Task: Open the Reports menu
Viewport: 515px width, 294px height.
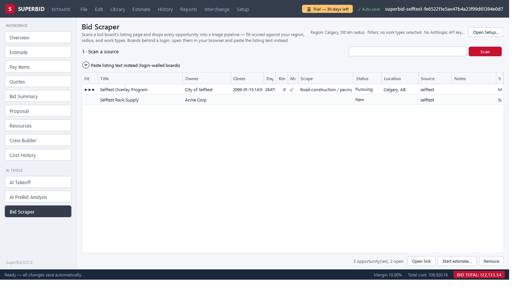Action: (189, 9)
